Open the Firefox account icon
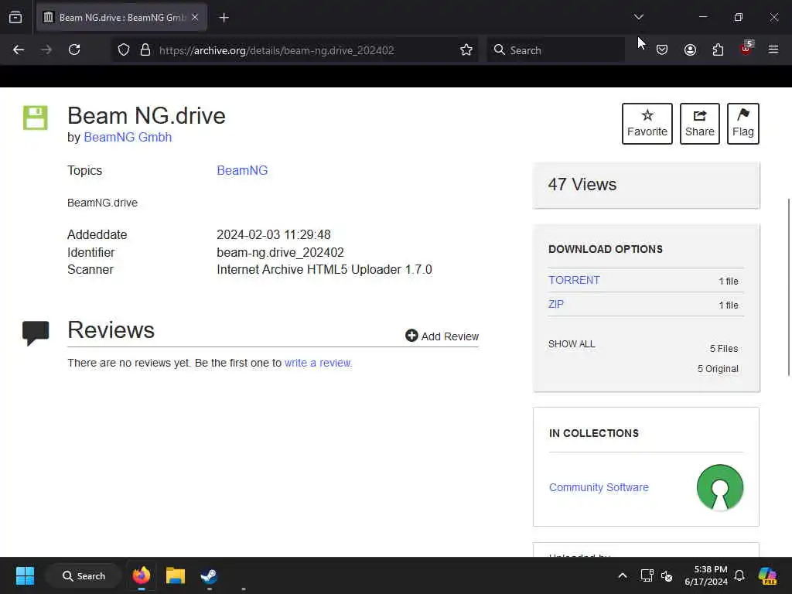This screenshot has width=792, height=594. pyautogui.click(x=690, y=49)
